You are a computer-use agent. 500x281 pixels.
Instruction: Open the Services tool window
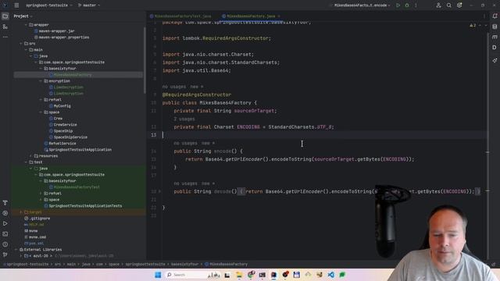click(x=5, y=213)
